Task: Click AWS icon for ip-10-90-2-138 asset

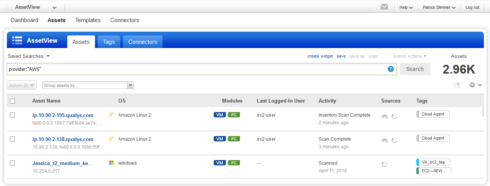Action: tap(111, 139)
